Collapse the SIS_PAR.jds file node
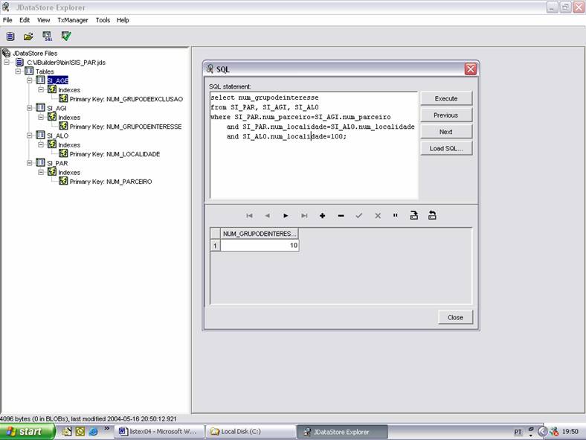Image resolution: width=586 pixels, height=440 pixels. (7, 62)
